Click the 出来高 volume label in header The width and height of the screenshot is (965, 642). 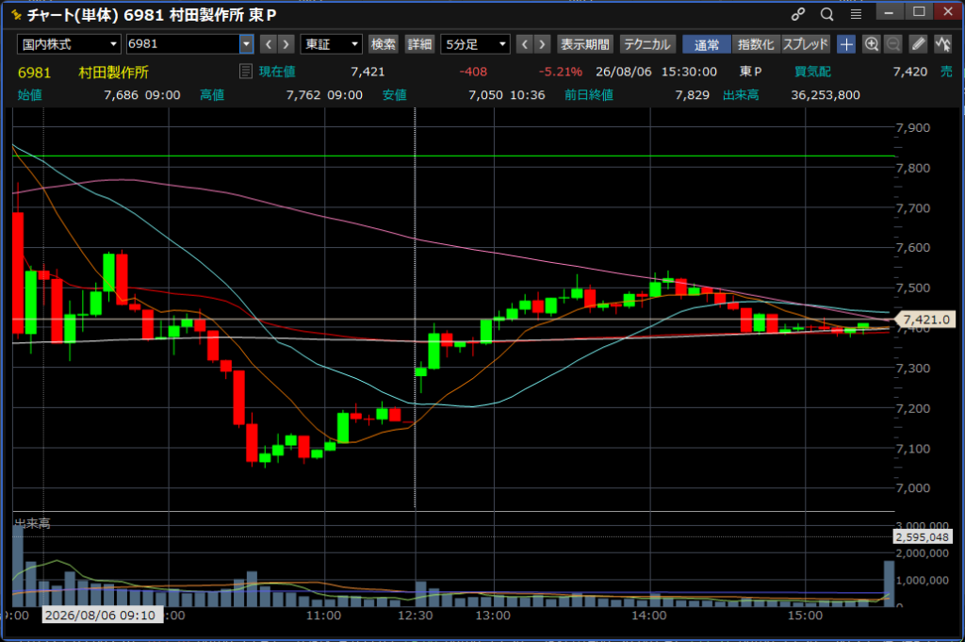coord(741,95)
